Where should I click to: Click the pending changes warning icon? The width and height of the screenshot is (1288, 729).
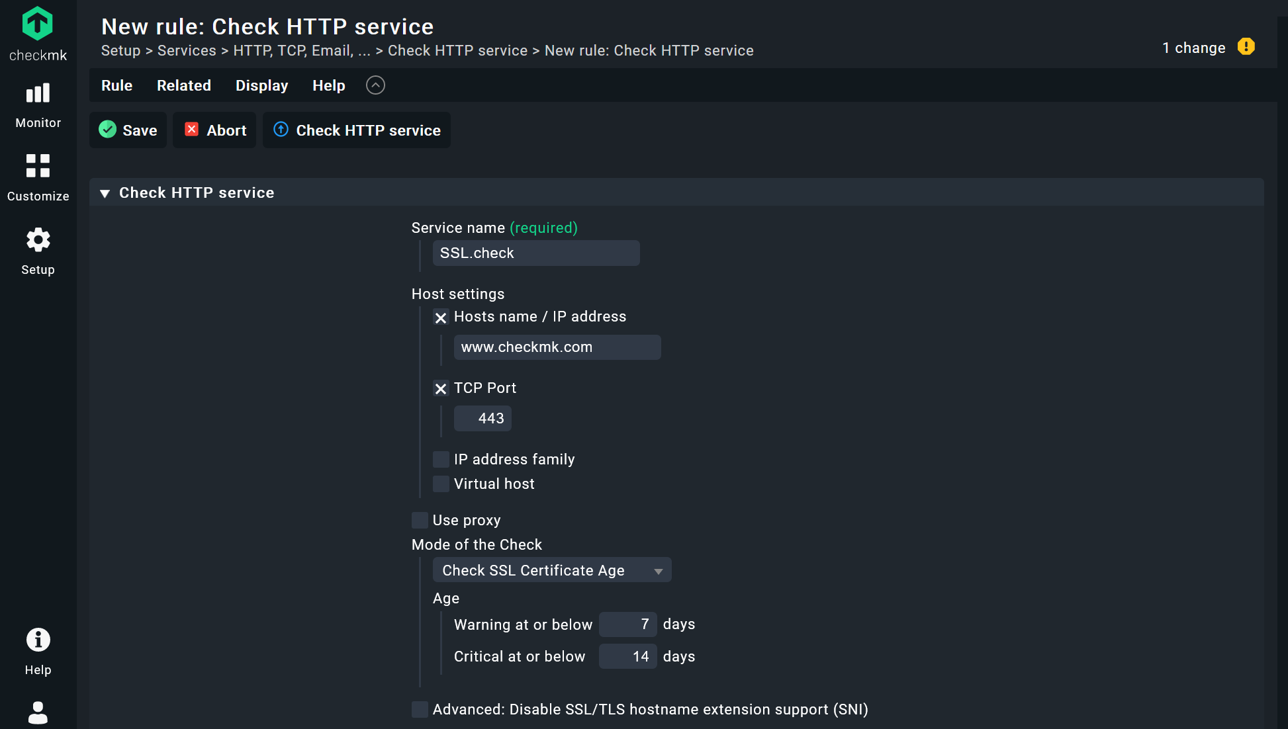[x=1247, y=46]
